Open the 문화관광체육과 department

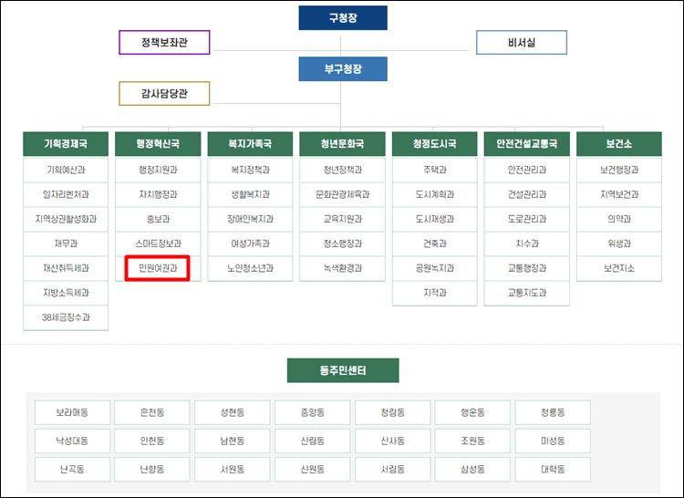342,194
